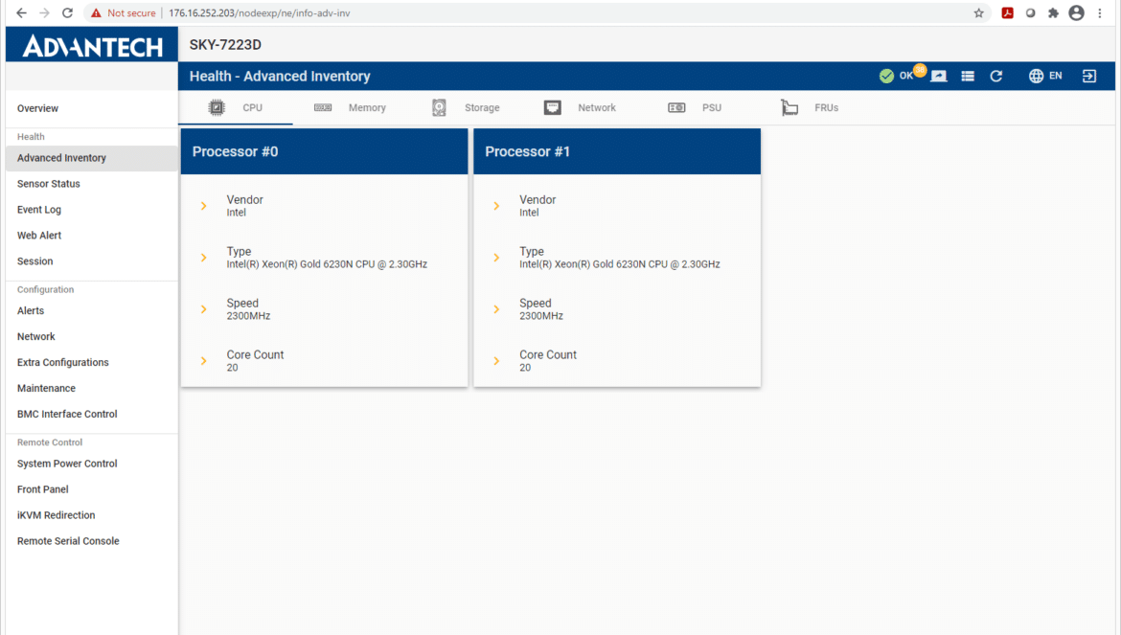The height and width of the screenshot is (635, 1121).
Task: Switch to the FRUs tab
Action: (x=810, y=108)
